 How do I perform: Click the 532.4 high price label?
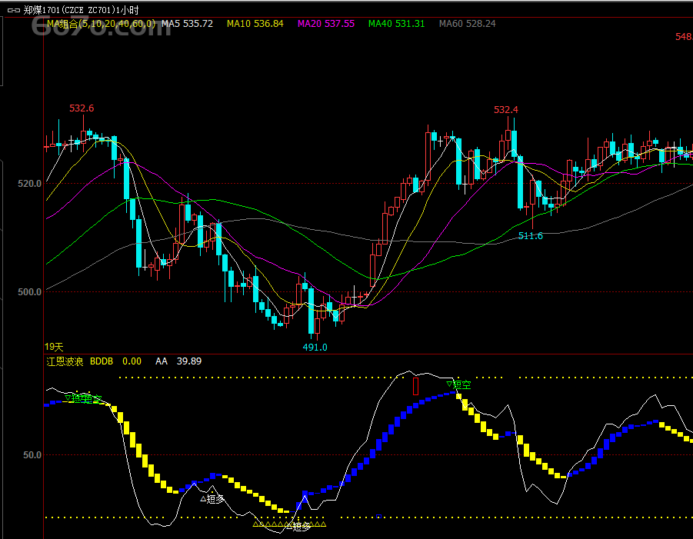[x=506, y=109]
